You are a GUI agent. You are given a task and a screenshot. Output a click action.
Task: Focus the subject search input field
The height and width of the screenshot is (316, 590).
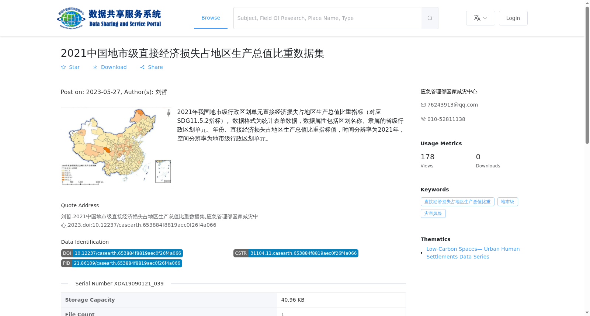(327, 18)
